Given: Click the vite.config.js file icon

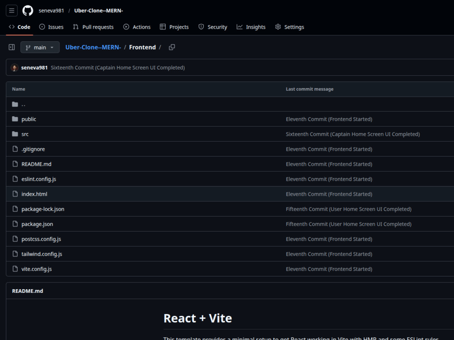Looking at the screenshot, I should point(15,269).
